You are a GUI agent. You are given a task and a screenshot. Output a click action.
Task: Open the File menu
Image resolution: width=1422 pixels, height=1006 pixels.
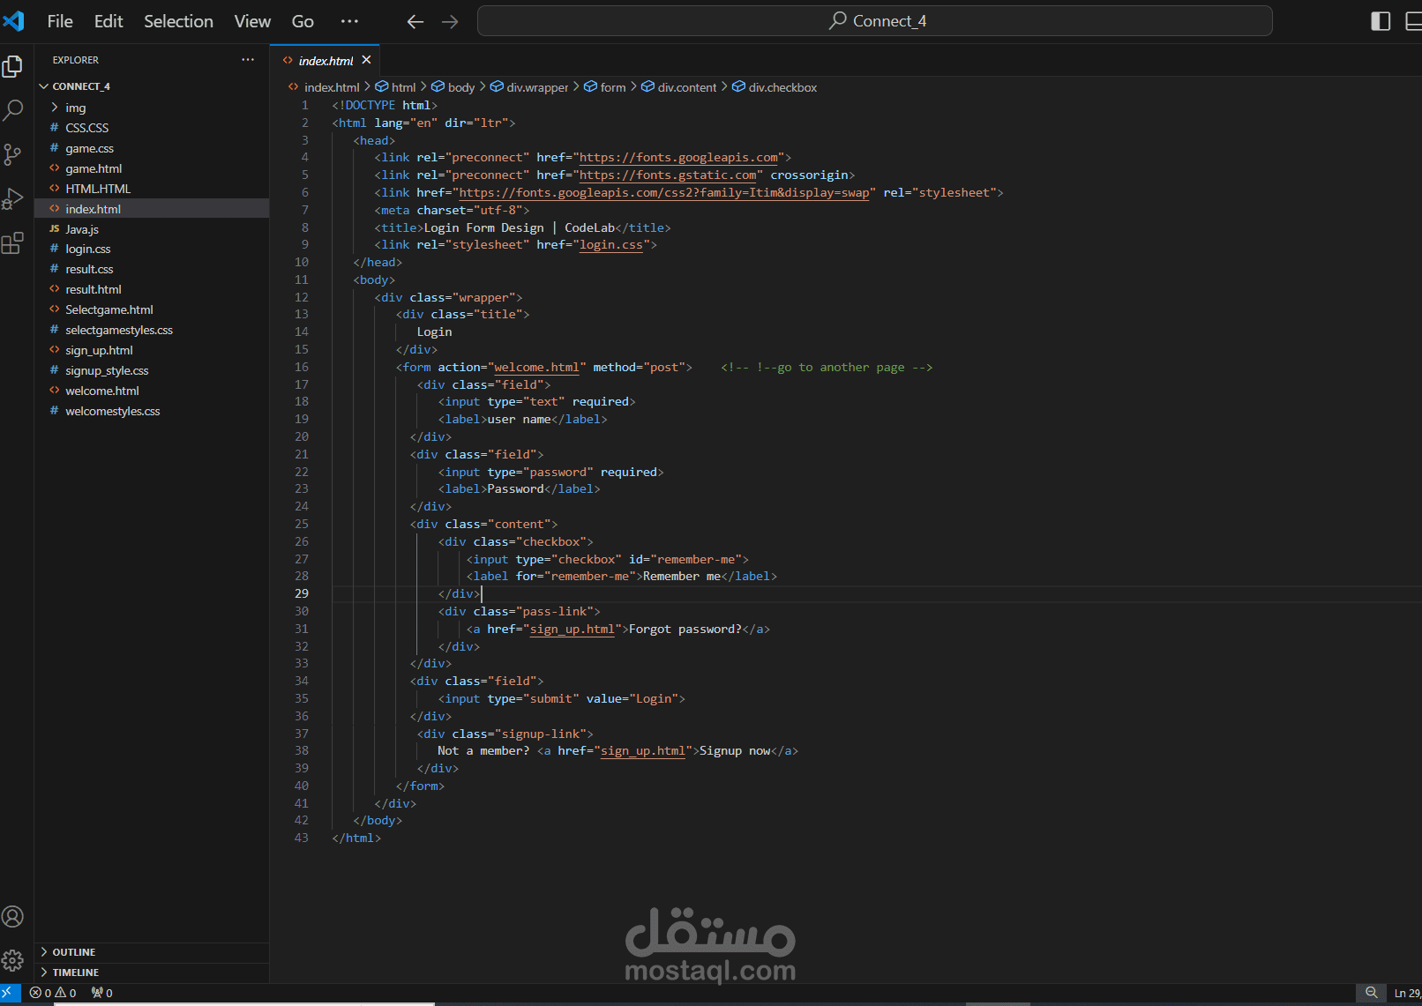60,21
